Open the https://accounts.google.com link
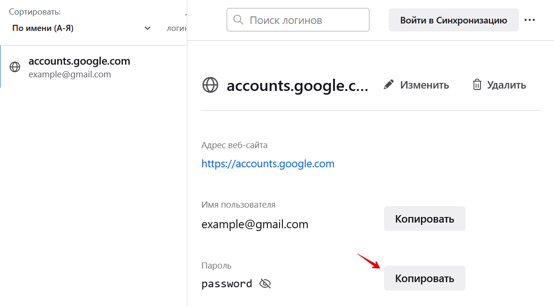The width and height of the screenshot is (554, 306). coord(268,164)
